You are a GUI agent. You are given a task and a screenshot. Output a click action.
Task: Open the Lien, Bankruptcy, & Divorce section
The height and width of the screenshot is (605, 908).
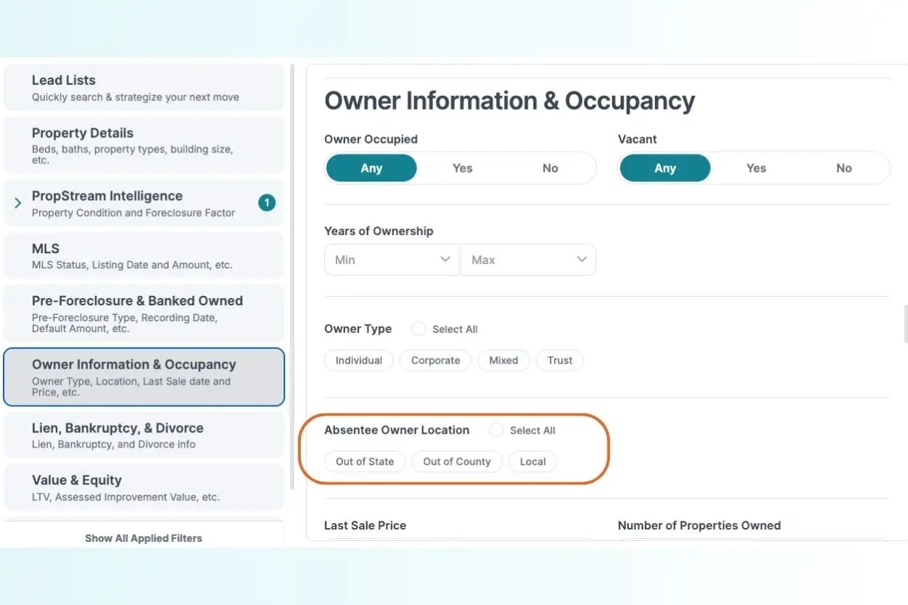144,435
